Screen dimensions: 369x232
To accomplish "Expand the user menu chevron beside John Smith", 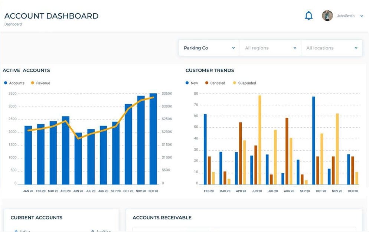I will [362, 16].
